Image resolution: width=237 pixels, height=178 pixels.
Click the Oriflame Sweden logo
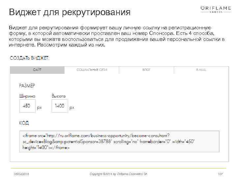216,9
